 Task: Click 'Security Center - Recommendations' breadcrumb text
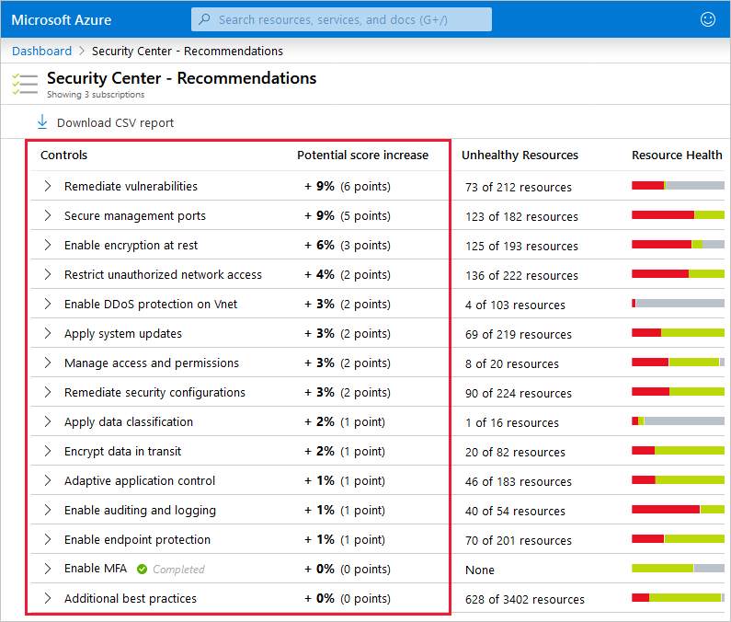point(188,51)
